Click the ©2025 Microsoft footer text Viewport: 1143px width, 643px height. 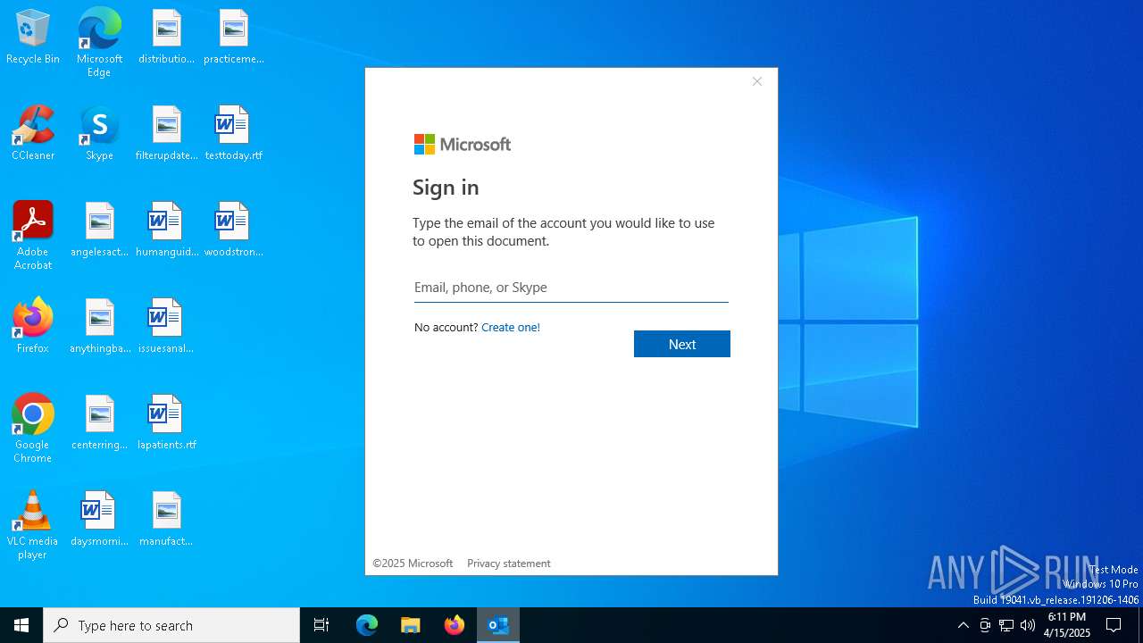click(x=413, y=564)
